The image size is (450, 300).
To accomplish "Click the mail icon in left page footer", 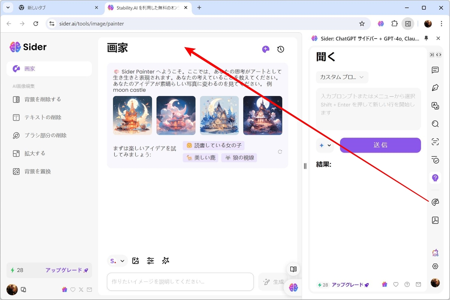I will tap(89, 289).
